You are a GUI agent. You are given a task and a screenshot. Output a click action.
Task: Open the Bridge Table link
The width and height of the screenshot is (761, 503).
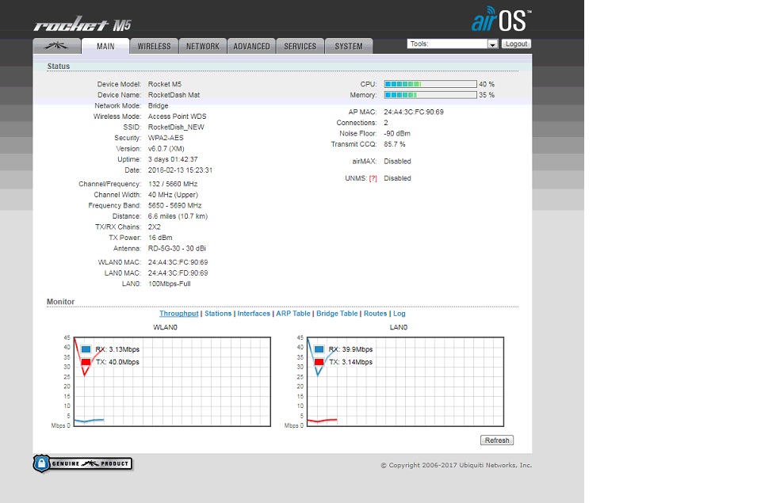[x=337, y=314]
